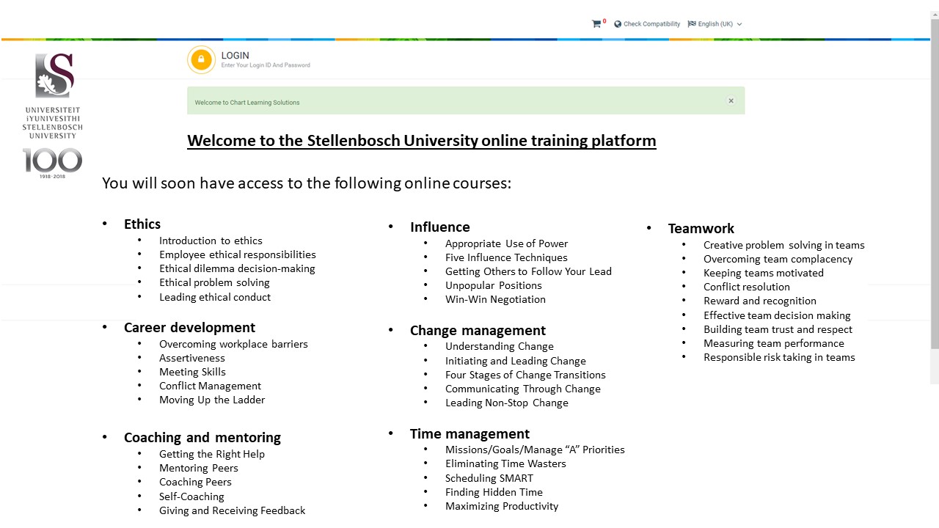Click 'Four Stages of Change Transitions'
This screenshot has width=939, height=528.
click(x=525, y=375)
